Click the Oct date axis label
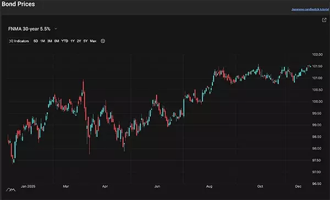The image size is (330, 200). point(260,186)
